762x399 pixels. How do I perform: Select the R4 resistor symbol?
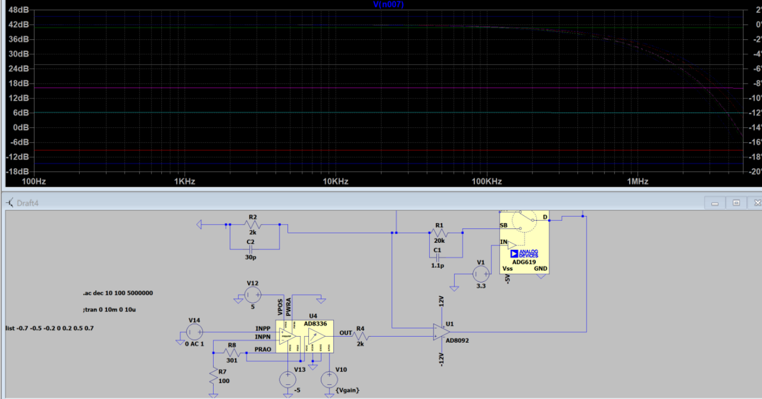click(x=360, y=337)
